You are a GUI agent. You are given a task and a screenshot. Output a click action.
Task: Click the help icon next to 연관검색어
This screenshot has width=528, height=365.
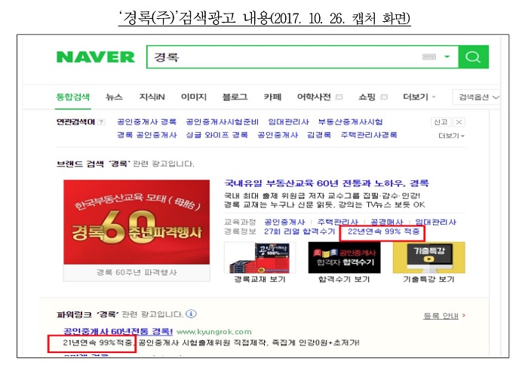(101, 122)
